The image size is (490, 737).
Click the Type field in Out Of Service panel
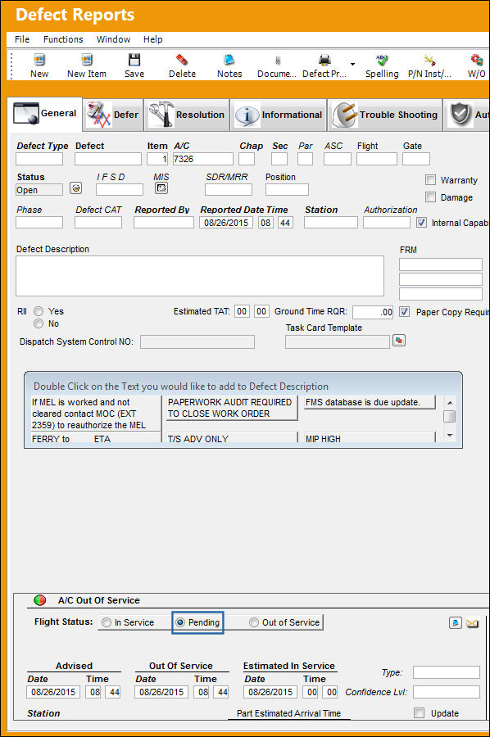447,672
